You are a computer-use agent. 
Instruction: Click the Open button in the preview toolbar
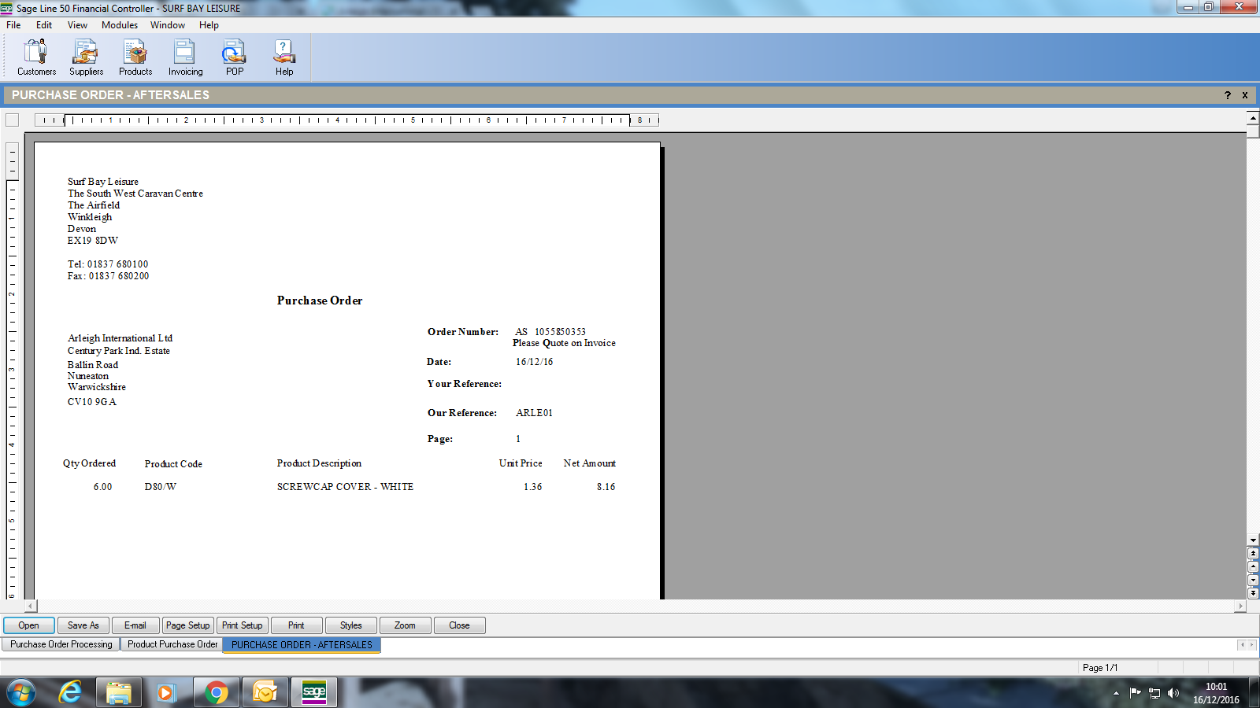[29, 625]
